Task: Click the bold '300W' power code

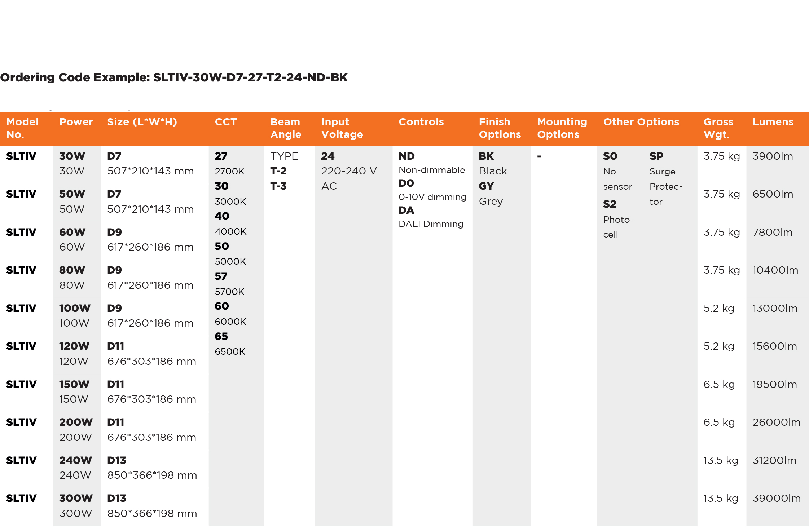Action: (x=76, y=498)
